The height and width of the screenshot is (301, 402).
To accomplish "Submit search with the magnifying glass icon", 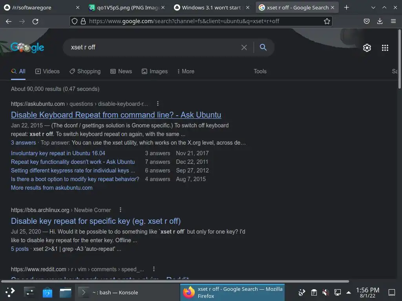I will pyautogui.click(x=263, y=47).
